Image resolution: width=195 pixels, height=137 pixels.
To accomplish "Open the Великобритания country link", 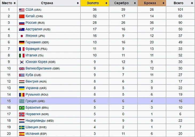I will pyautogui.click(x=40, y=69).
